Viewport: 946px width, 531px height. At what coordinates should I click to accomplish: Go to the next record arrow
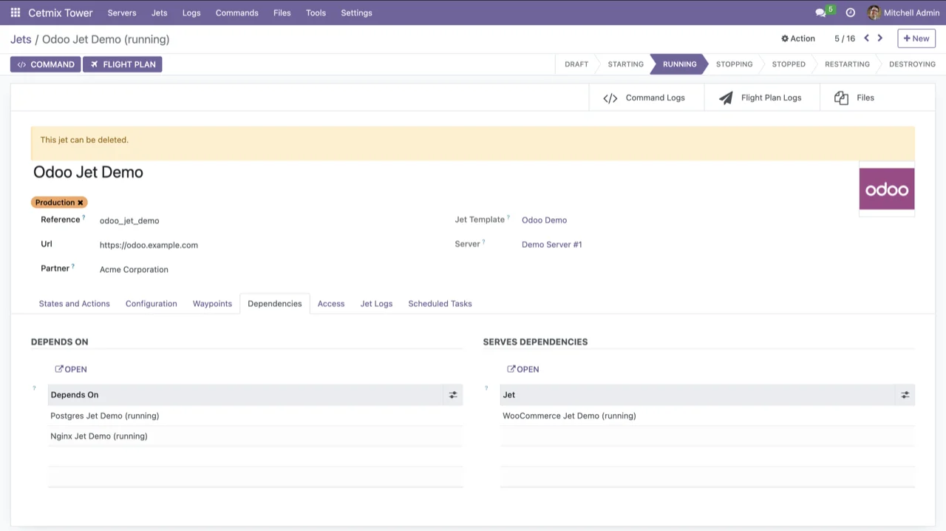(x=879, y=38)
